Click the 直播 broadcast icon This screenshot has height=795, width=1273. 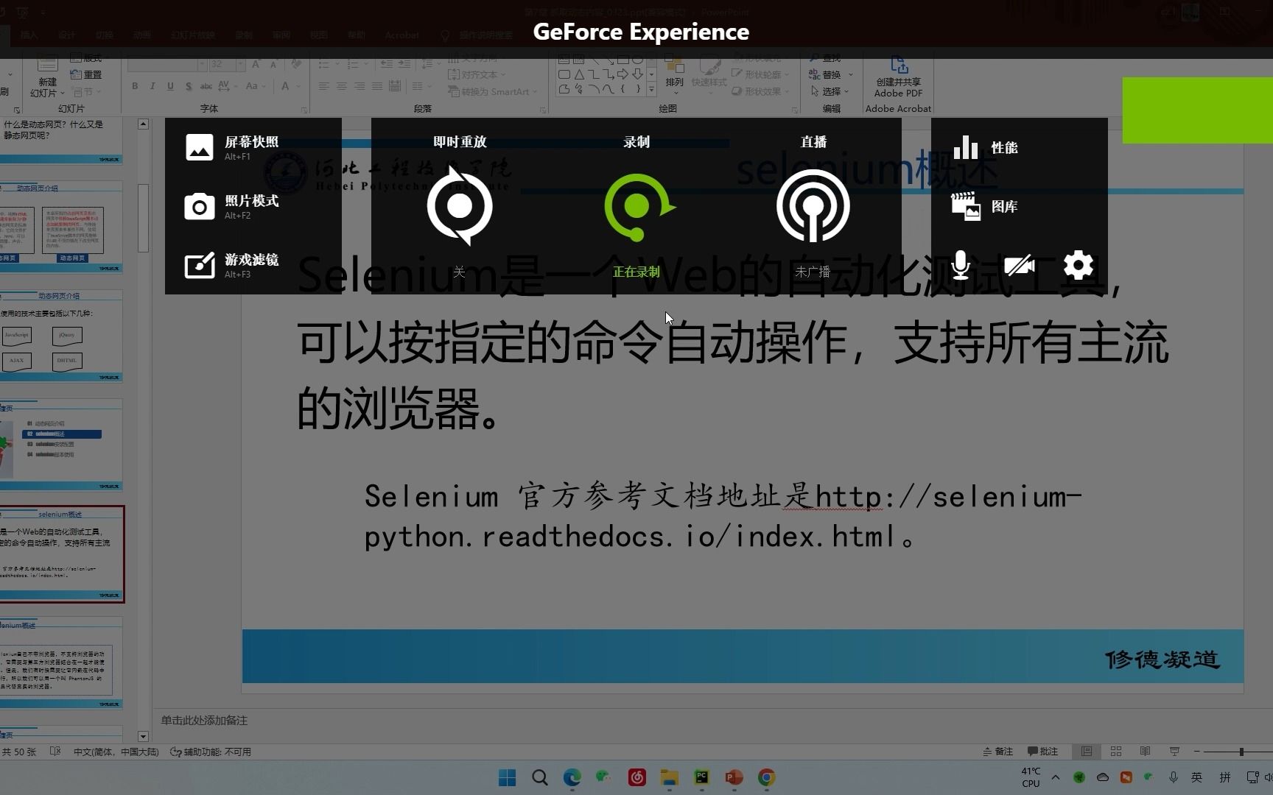tap(813, 206)
